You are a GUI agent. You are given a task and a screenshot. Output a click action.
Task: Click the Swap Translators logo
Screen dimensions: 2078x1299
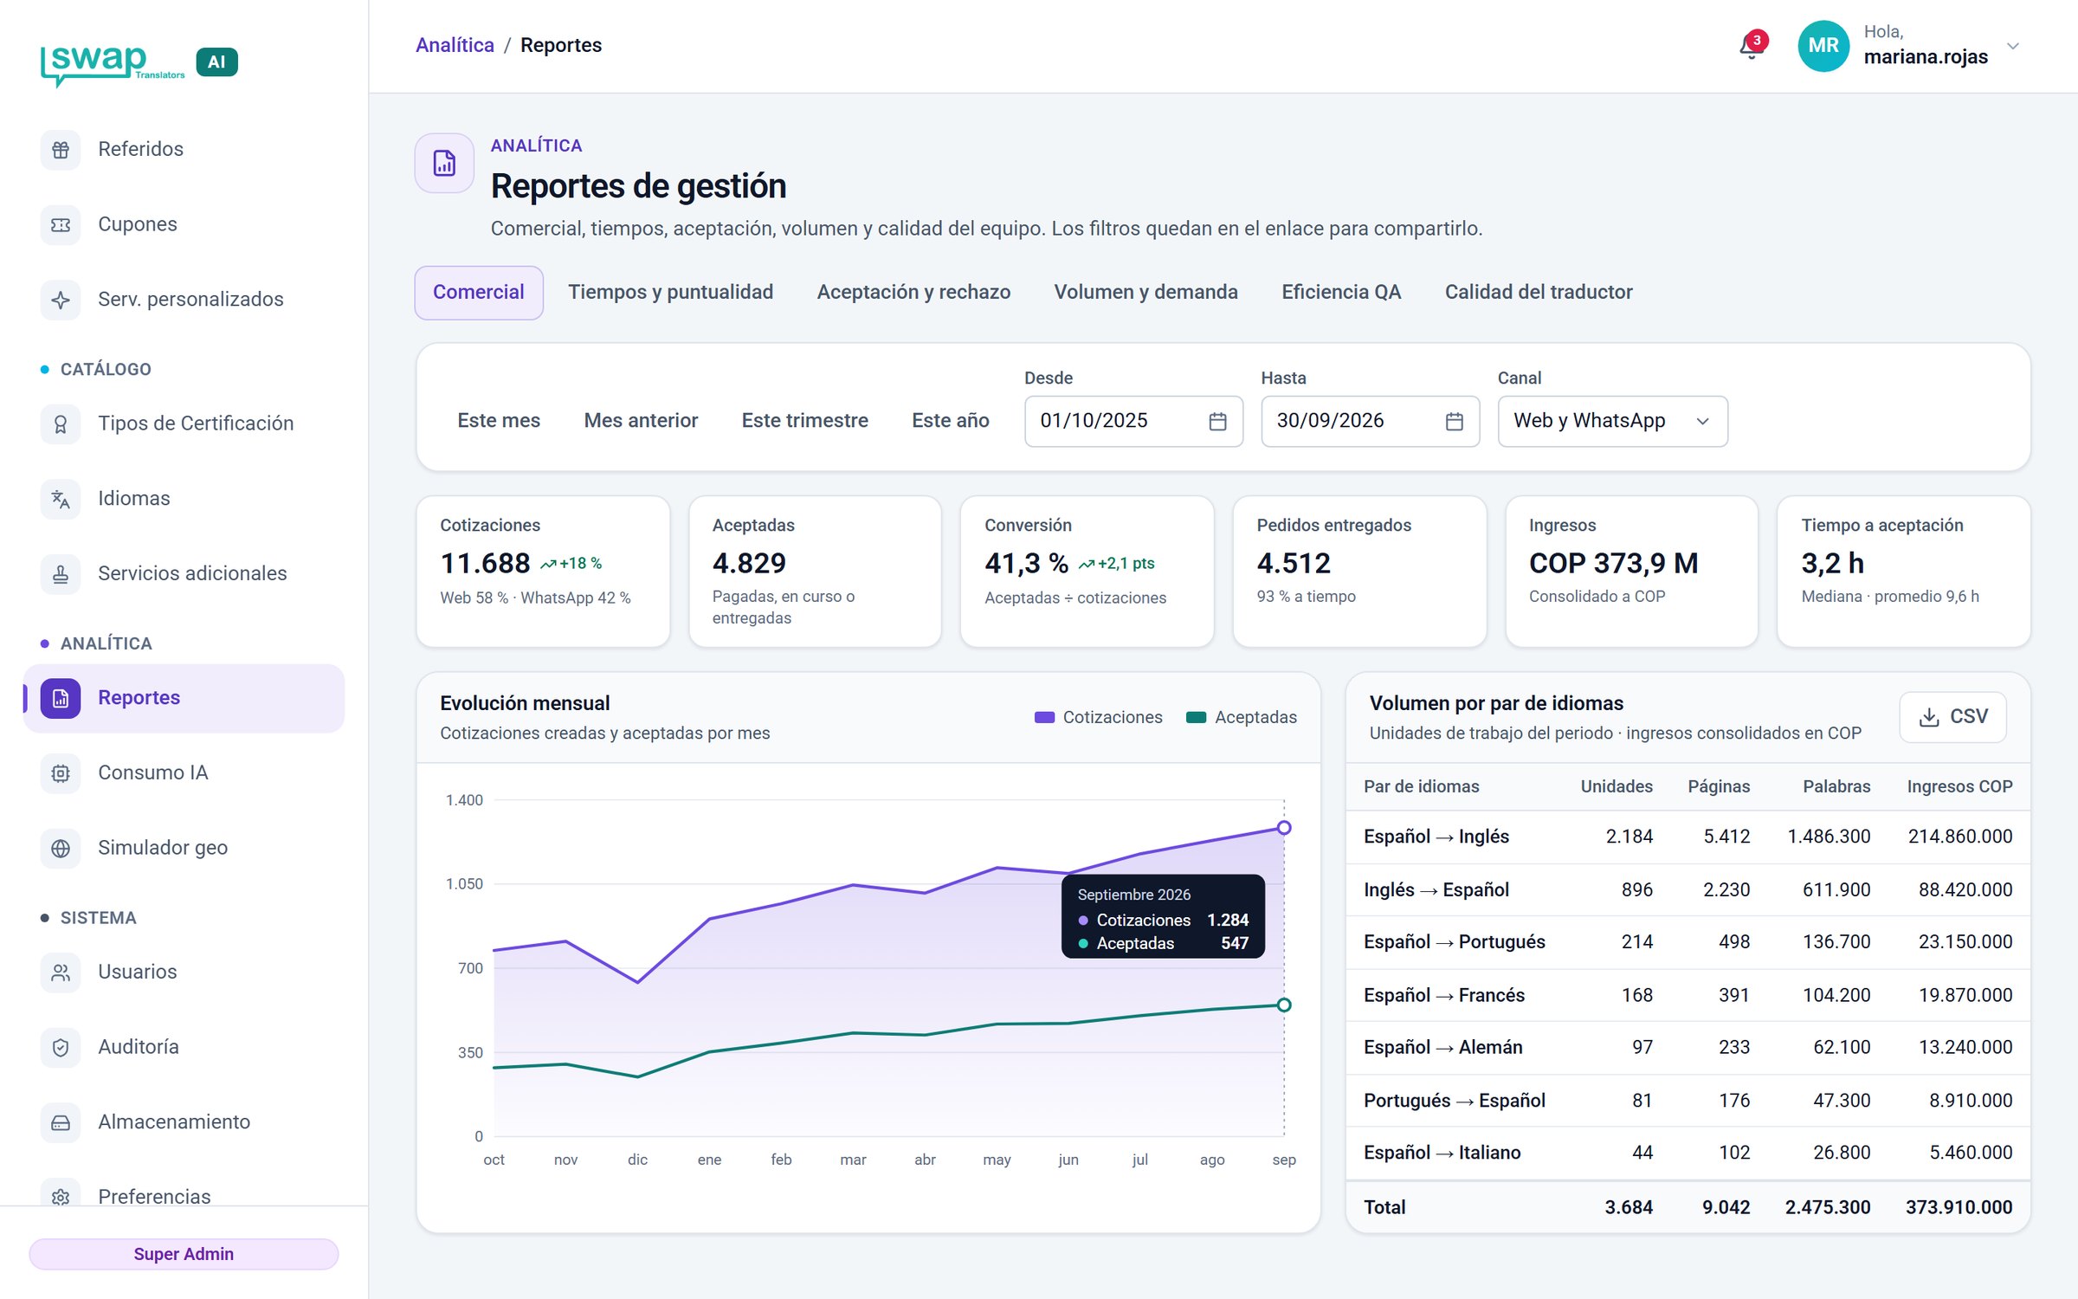pos(113,65)
